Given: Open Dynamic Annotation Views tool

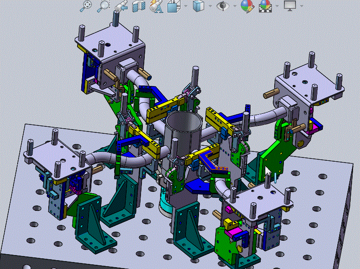Looking at the screenshot, I should tap(155, 6).
